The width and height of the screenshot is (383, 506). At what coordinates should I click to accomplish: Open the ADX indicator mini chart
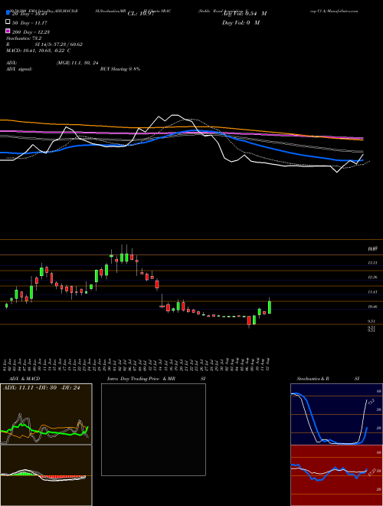tap(46, 414)
